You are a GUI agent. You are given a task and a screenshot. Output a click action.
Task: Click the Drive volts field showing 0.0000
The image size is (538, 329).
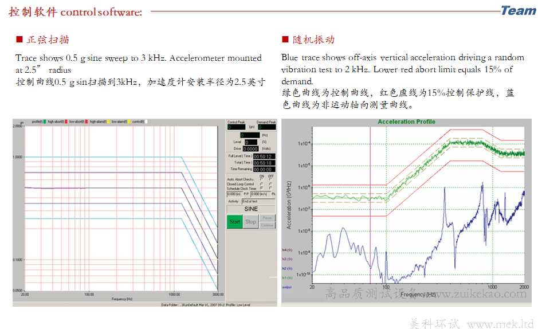coord(251,148)
